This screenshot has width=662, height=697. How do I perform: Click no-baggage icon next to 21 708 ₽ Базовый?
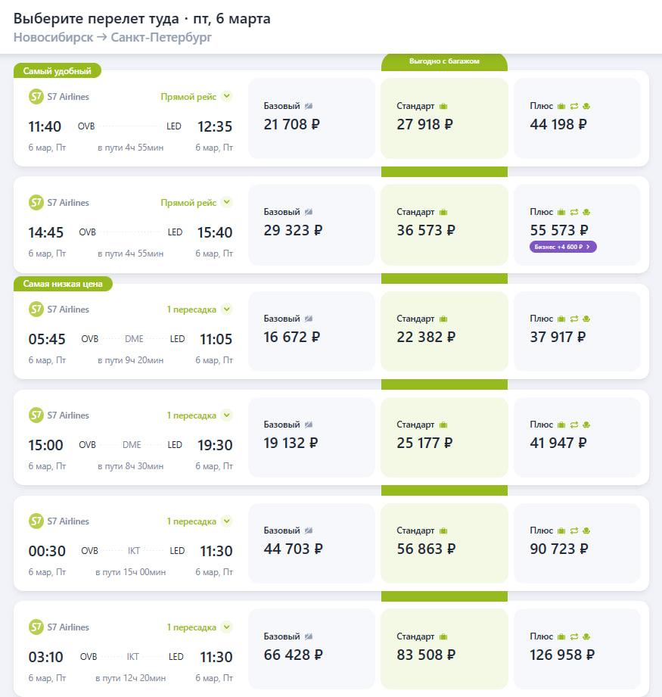(309, 106)
